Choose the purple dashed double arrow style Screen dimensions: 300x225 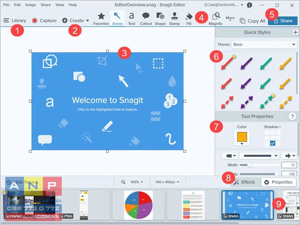click(x=247, y=102)
